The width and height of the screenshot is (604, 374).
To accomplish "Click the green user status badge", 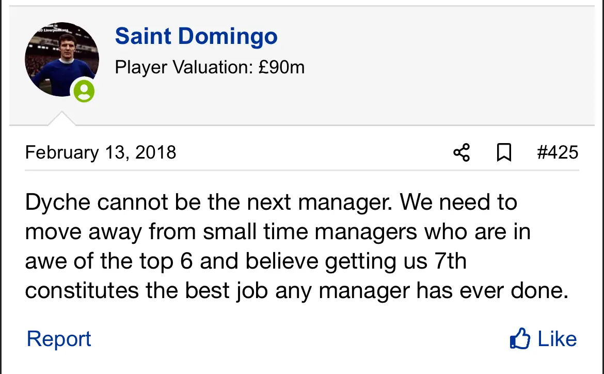I will coord(84,91).
